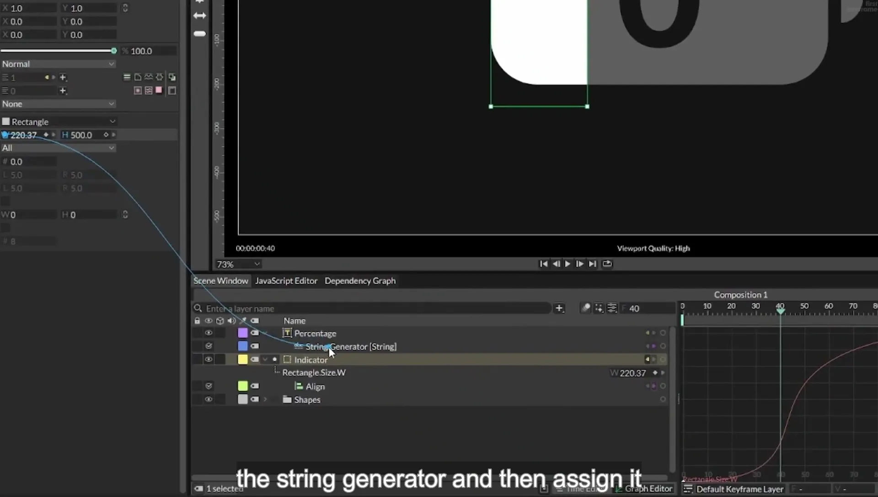Image resolution: width=878 pixels, height=497 pixels.
Task: Click the Align behaviour icon
Action: (x=299, y=386)
